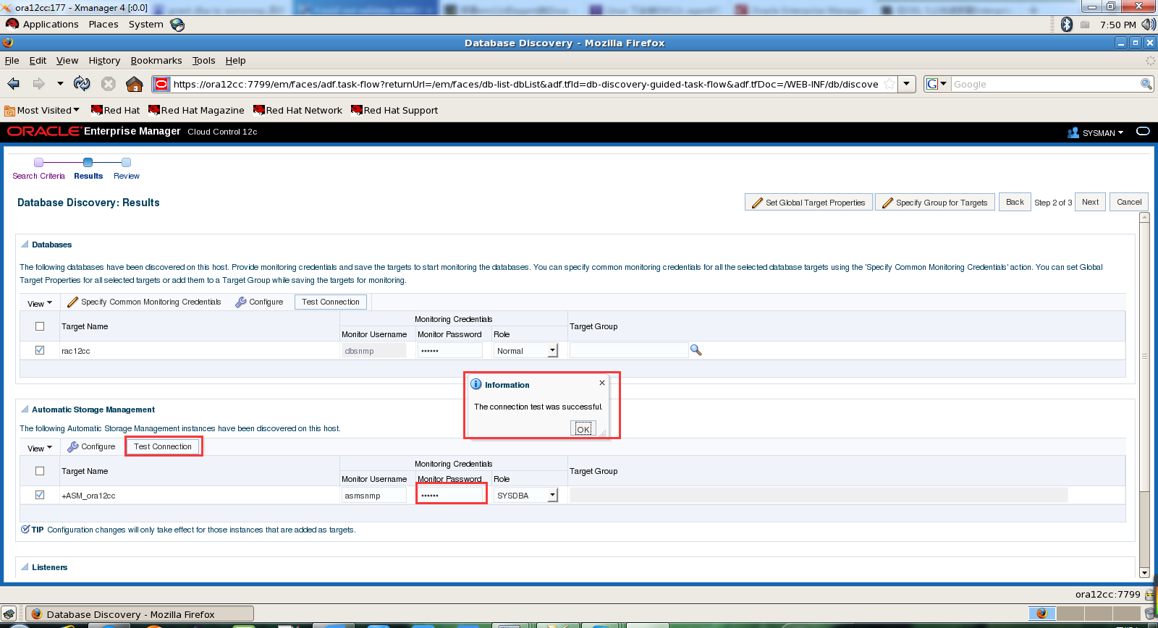This screenshot has width=1158, height=628.
Task: Open the volume control in top panel
Action: point(1149,25)
